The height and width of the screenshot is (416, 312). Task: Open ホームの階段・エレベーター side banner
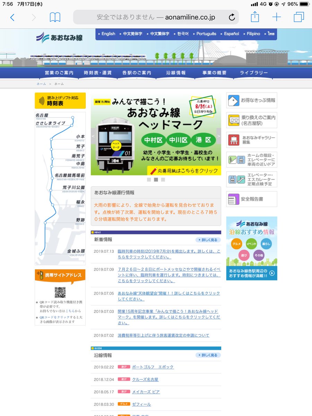click(x=252, y=160)
